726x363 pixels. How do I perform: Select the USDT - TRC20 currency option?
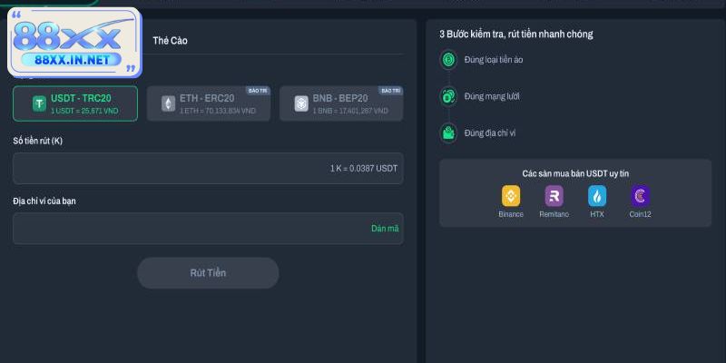coord(75,103)
